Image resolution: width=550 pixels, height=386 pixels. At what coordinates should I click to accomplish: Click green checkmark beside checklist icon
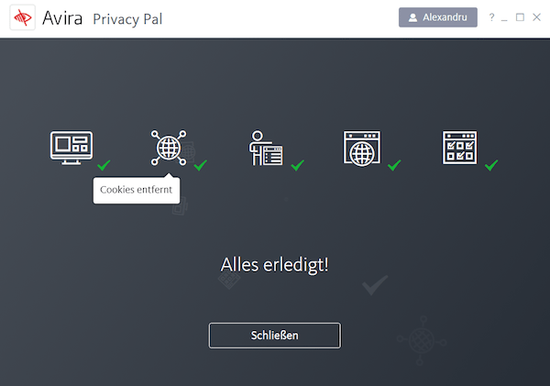click(x=491, y=165)
